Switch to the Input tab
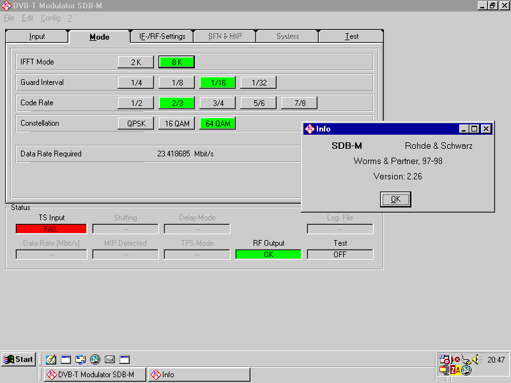 37,36
